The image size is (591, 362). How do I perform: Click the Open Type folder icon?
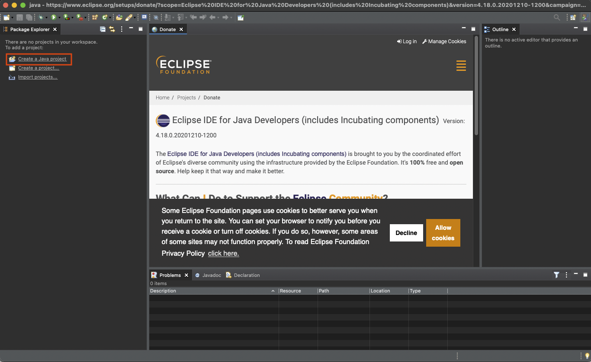(x=119, y=18)
